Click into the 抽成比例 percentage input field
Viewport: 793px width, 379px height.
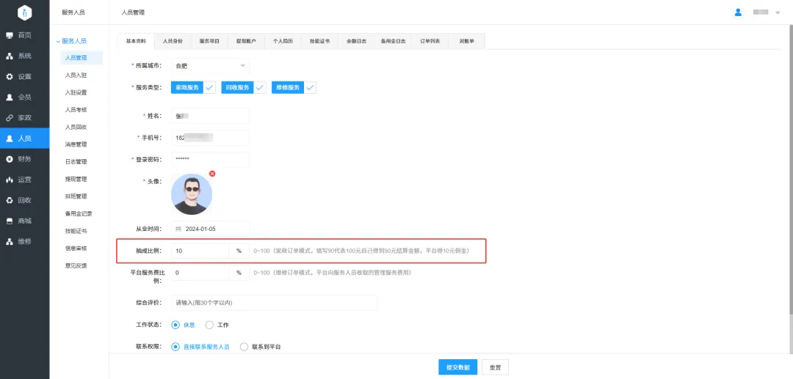pos(200,251)
